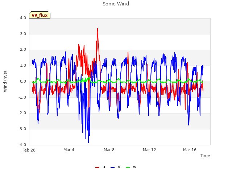The width and height of the screenshot is (232, 174).
Task: Toggle the v series legend entry
Action: [x=115, y=167]
